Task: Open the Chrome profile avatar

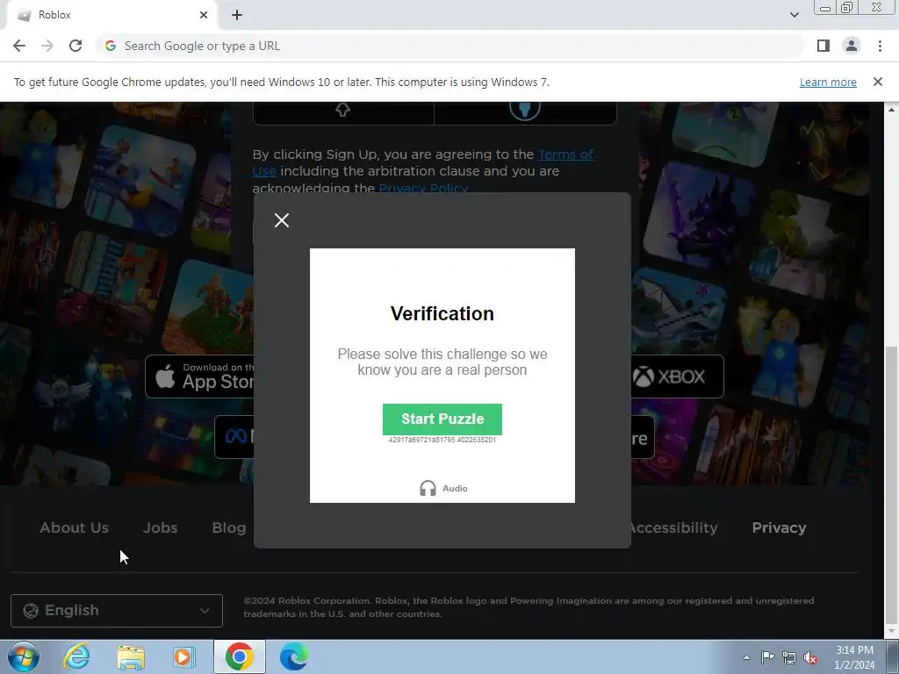Action: tap(852, 46)
